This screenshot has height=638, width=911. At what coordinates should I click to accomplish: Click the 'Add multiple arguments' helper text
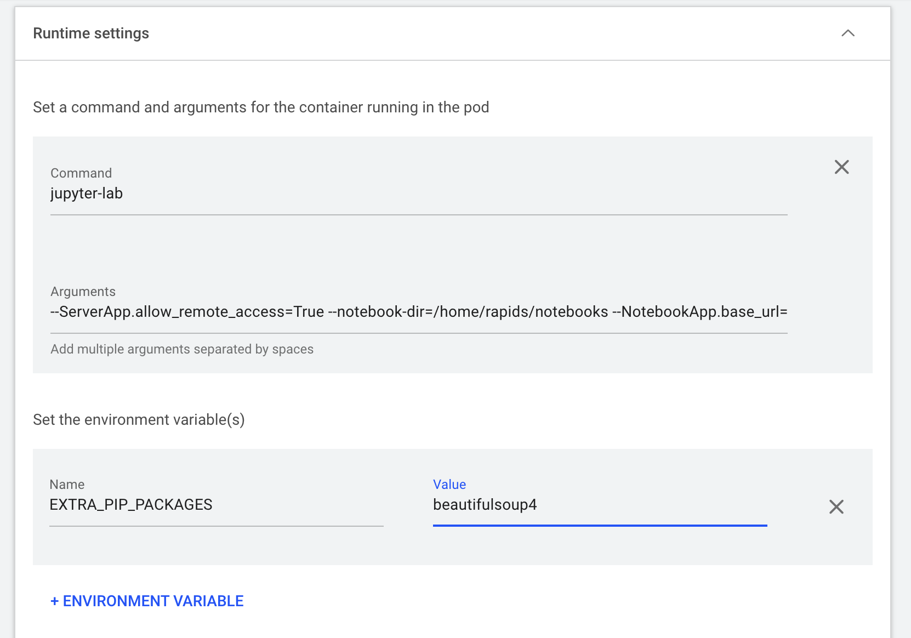[x=182, y=350]
